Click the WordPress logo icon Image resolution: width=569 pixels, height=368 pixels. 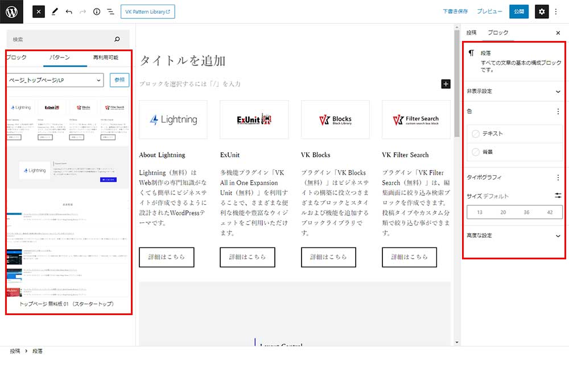pos(11,11)
